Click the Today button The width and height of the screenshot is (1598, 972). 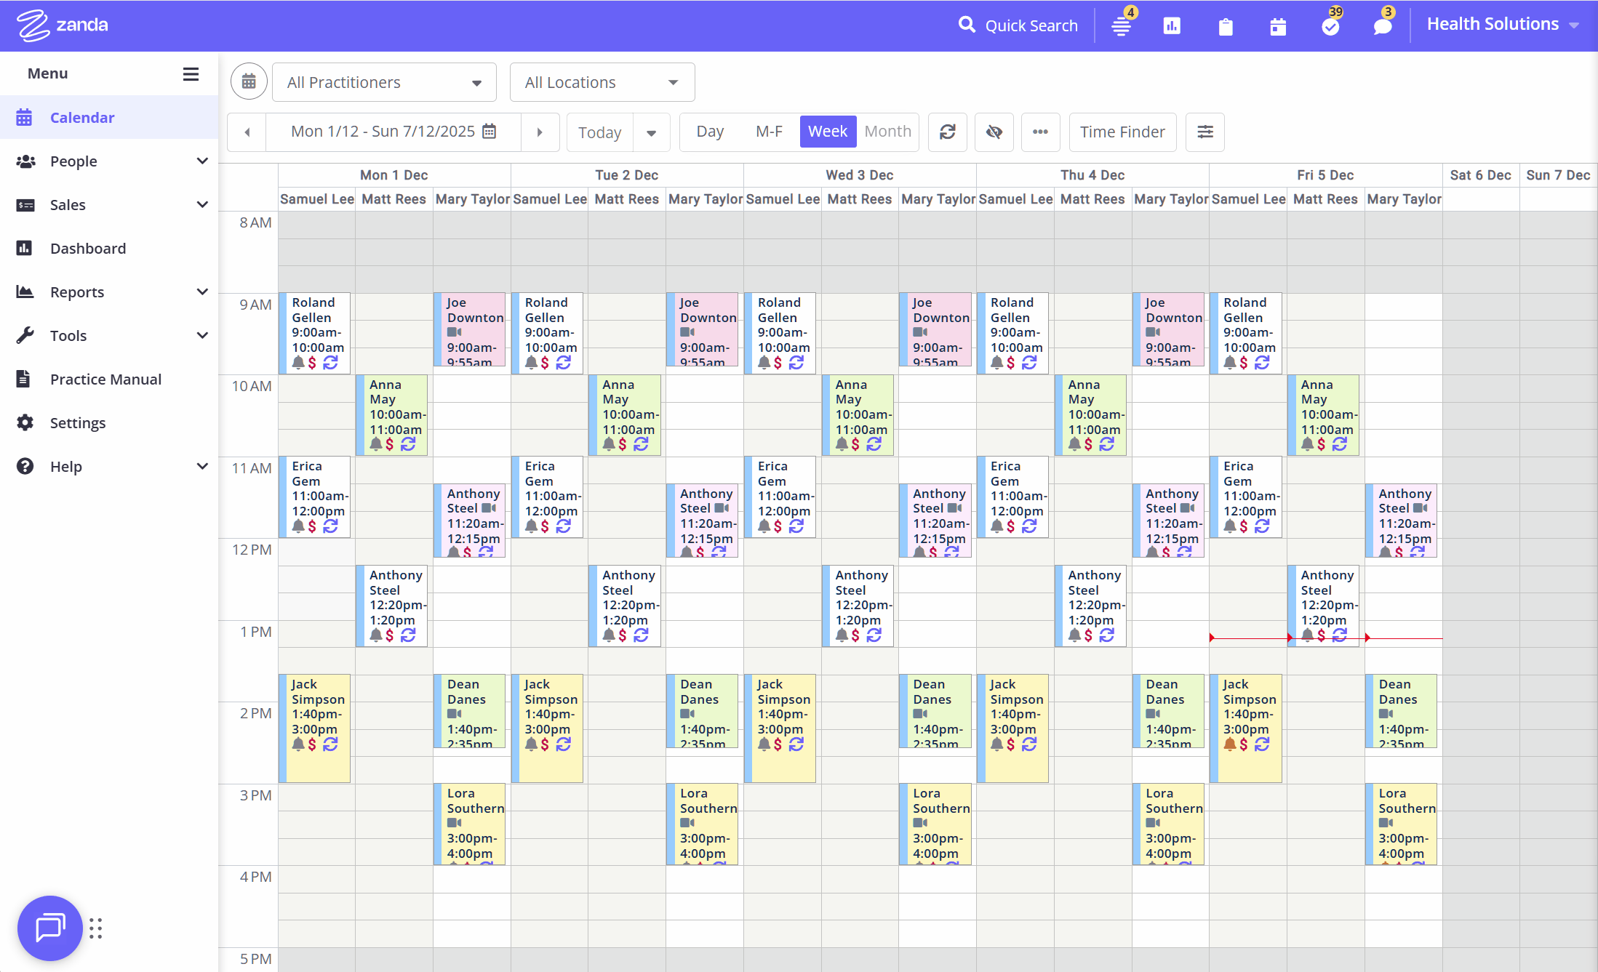point(599,132)
